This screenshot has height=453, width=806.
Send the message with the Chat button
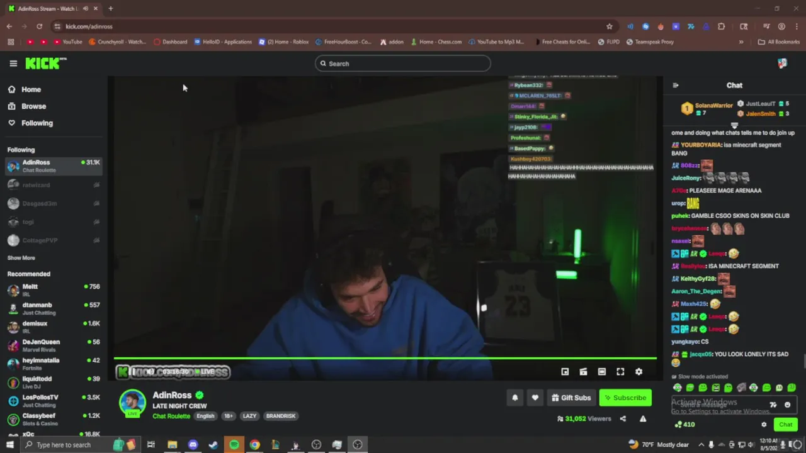coord(785,425)
